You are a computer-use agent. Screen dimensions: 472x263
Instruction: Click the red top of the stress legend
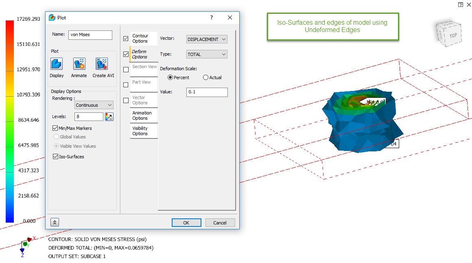click(9, 24)
